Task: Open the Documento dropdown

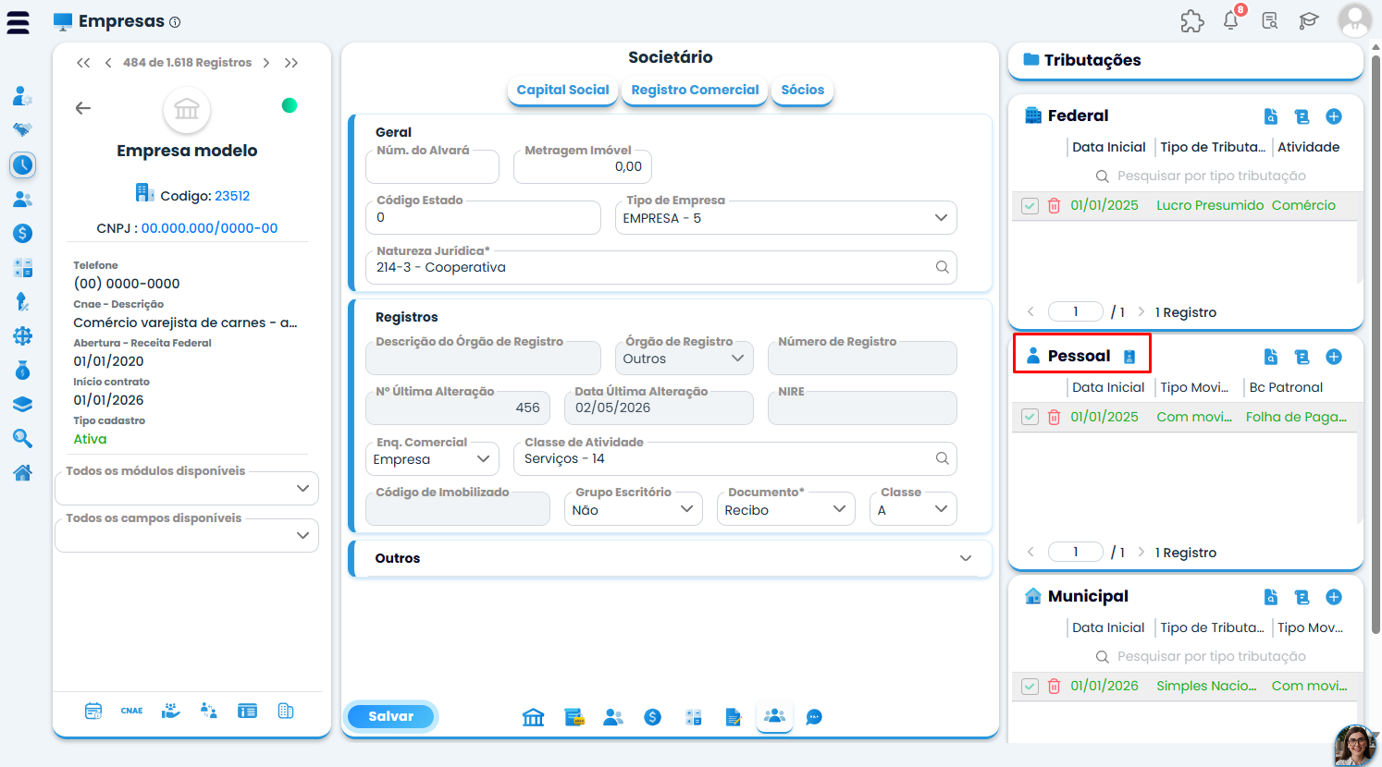Action: pyautogui.click(x=786, y=509)
